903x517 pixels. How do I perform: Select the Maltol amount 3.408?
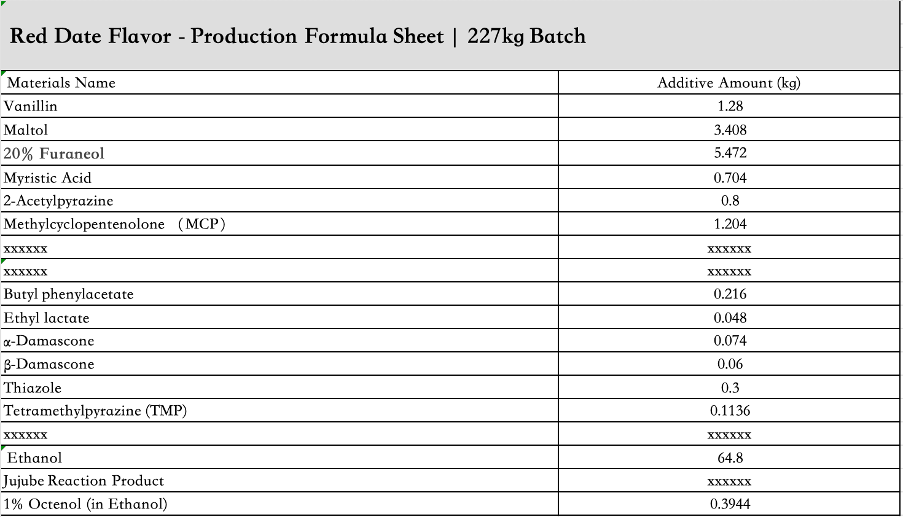[x=729, y=130]
